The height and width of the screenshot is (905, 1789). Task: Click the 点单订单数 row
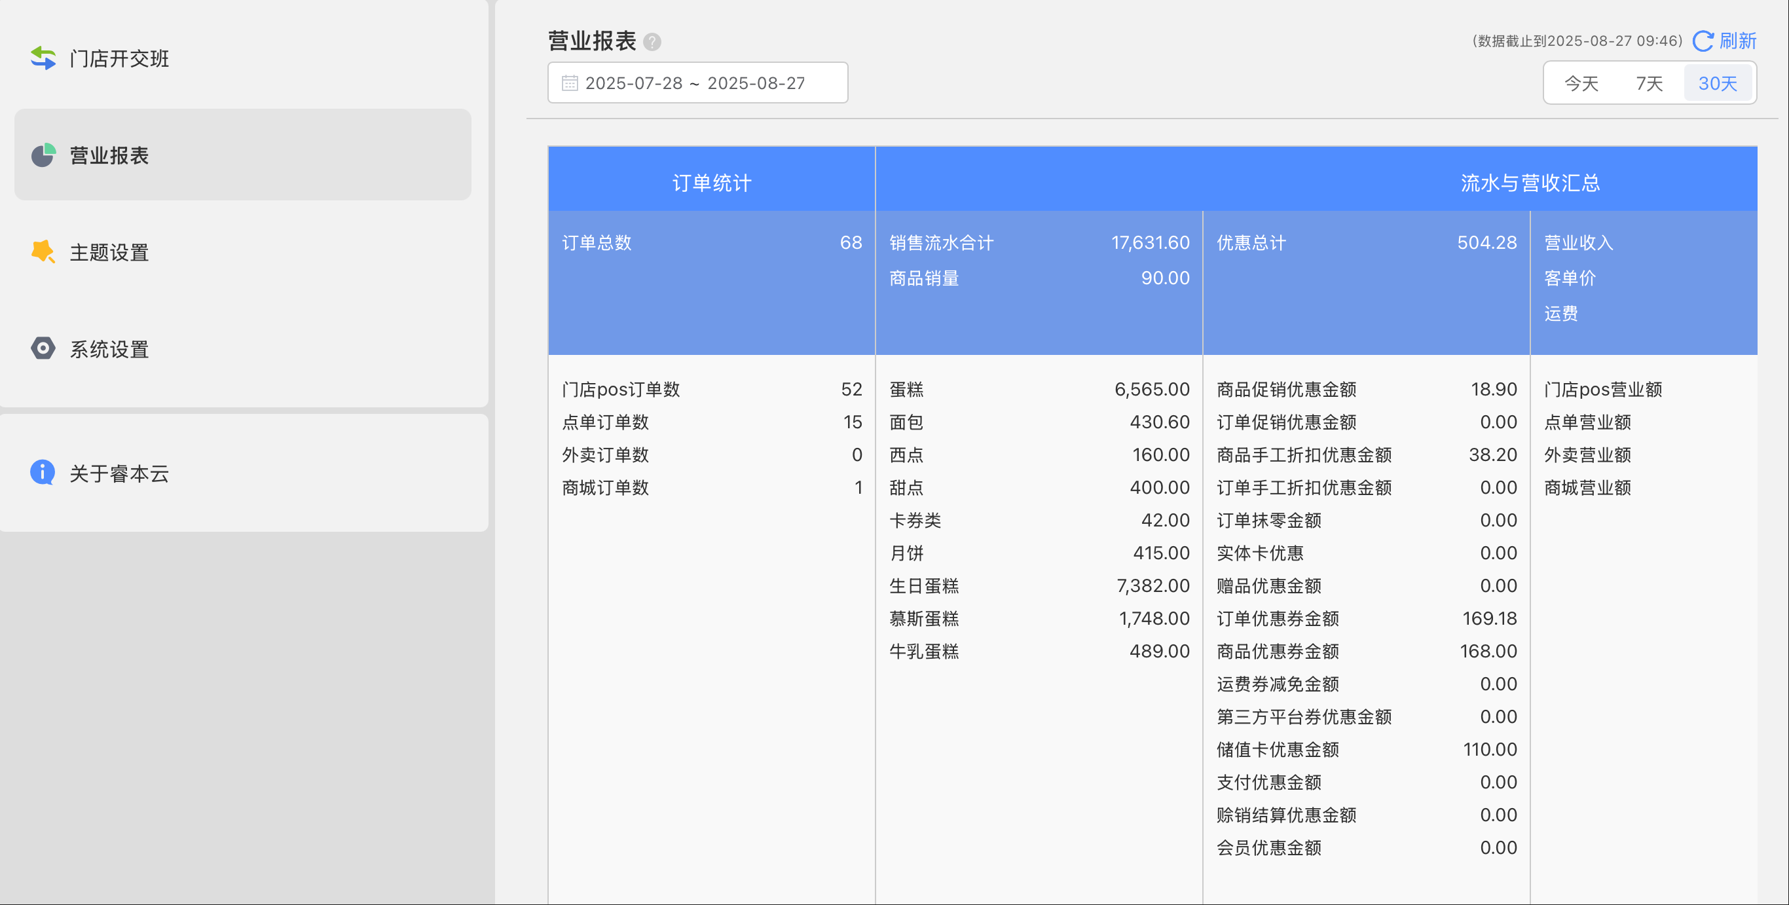712,422
